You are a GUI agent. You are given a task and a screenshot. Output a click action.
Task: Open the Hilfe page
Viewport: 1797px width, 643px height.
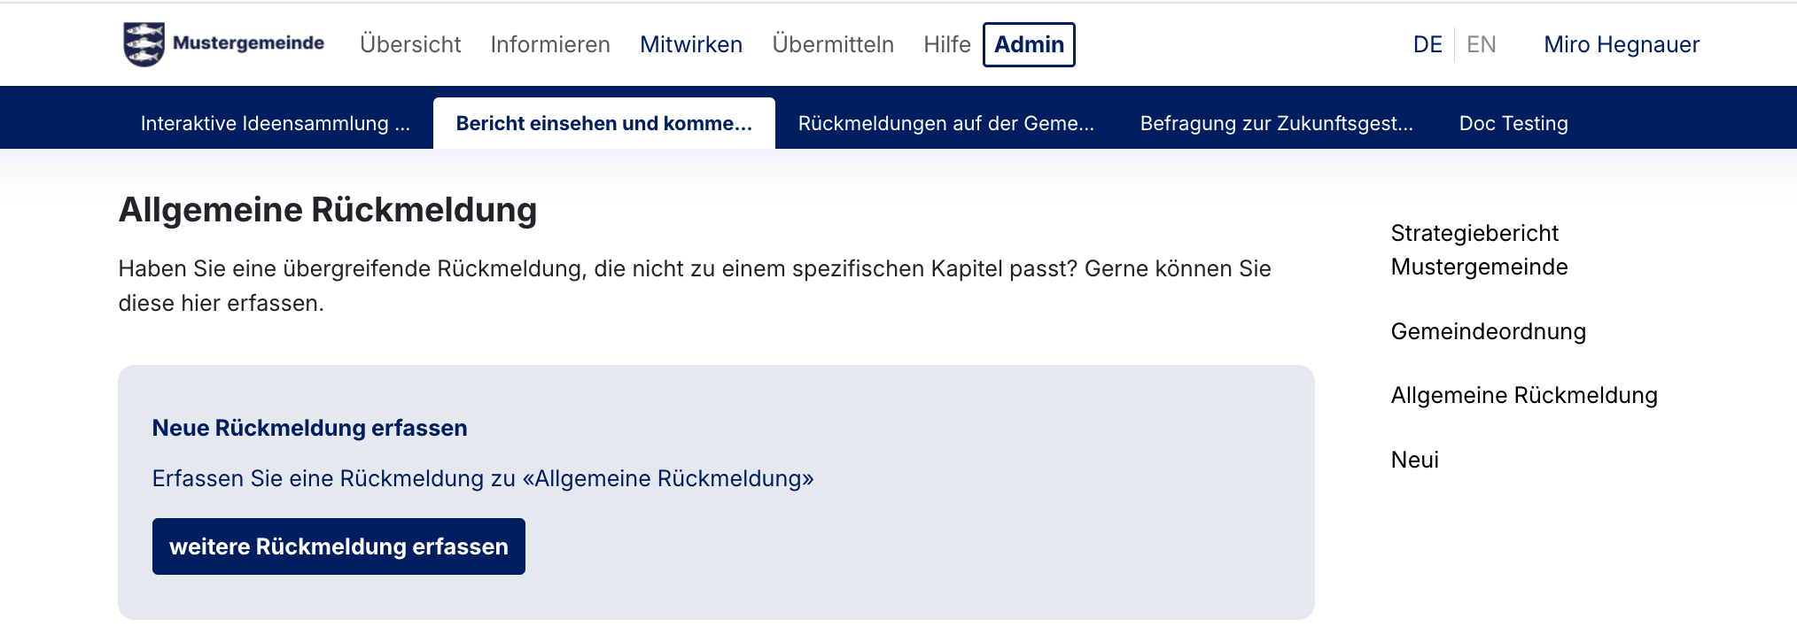946,44
